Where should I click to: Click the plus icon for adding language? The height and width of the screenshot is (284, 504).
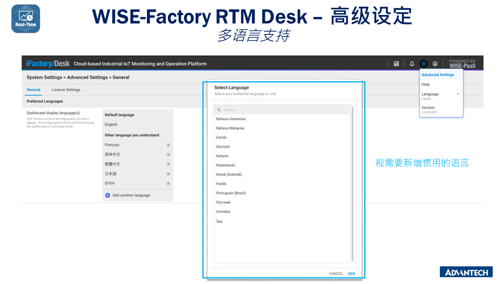pyautogui.click(x=107, y=195)
